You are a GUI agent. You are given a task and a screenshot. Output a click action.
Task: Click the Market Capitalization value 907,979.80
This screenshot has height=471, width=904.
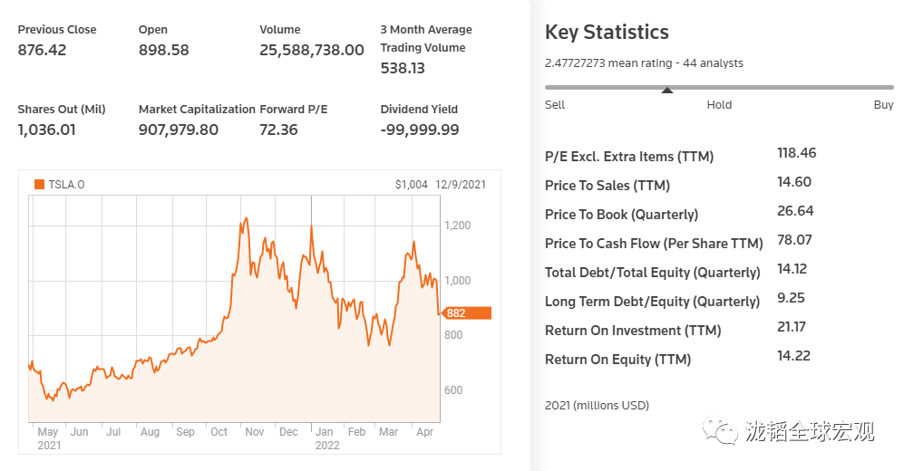(x=178, y=130)
